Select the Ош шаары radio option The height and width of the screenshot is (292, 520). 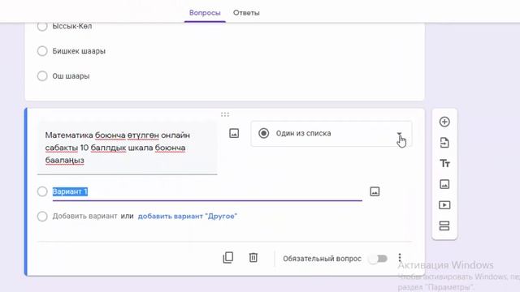(x=42, y=75)
